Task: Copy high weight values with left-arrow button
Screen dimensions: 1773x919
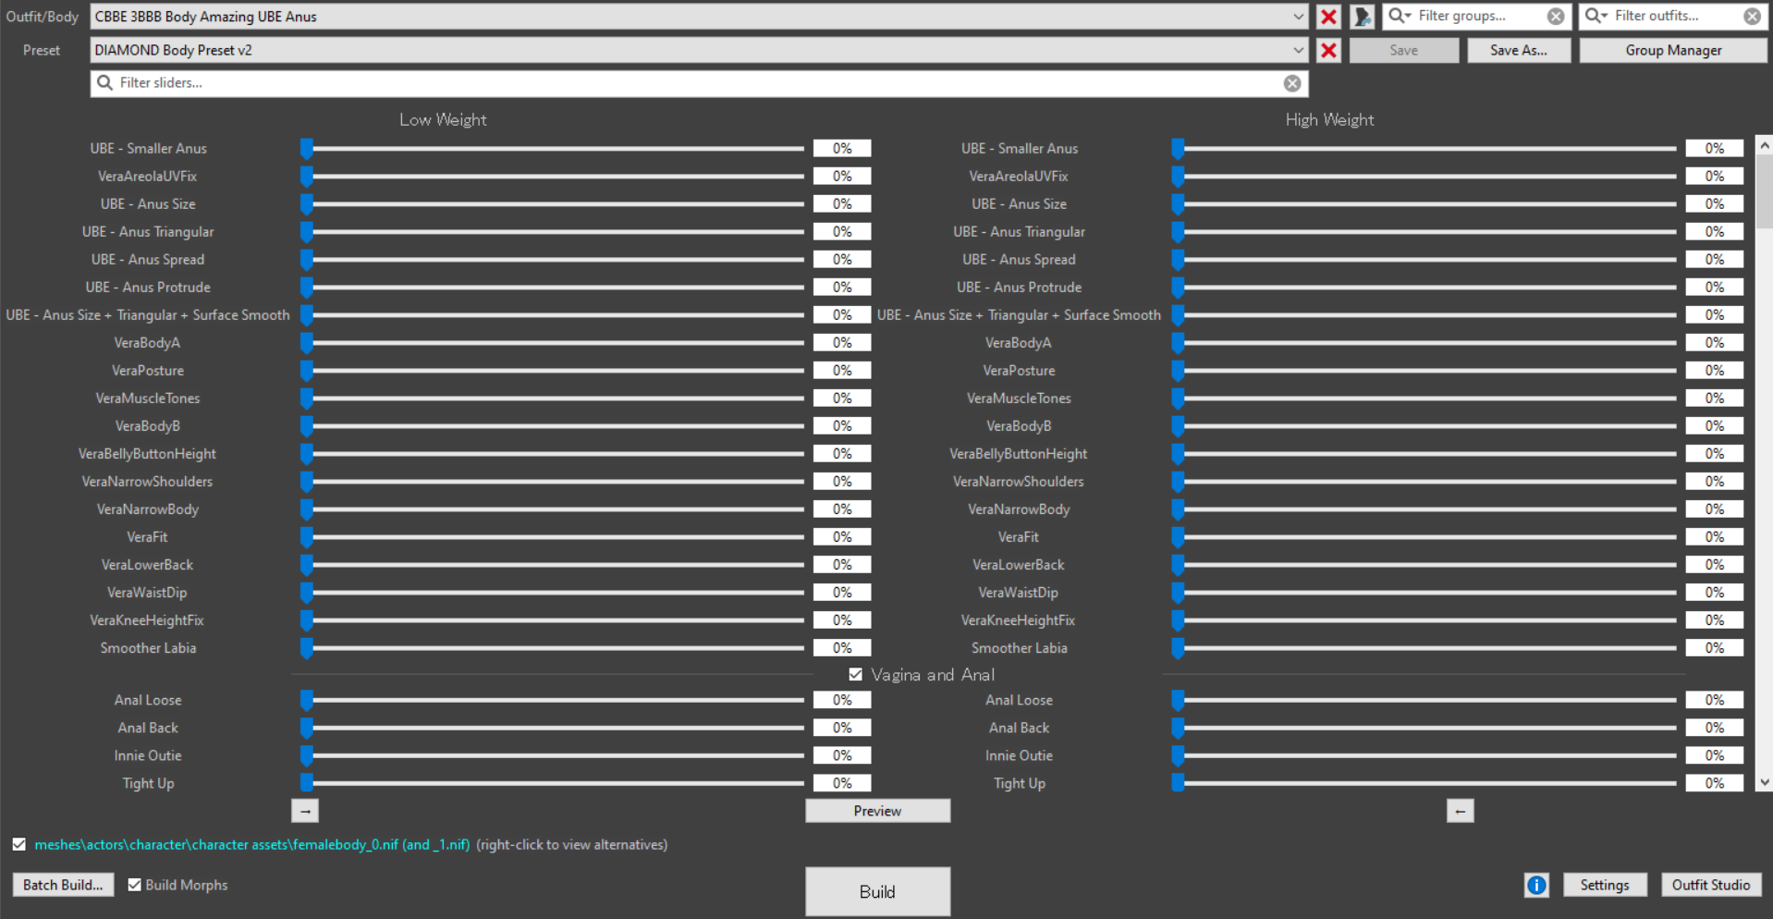Action: click(1460, 811)
